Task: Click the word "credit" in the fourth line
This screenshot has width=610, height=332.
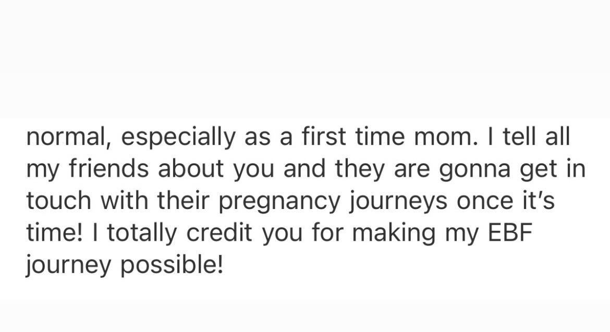Action: click(219, 232)
